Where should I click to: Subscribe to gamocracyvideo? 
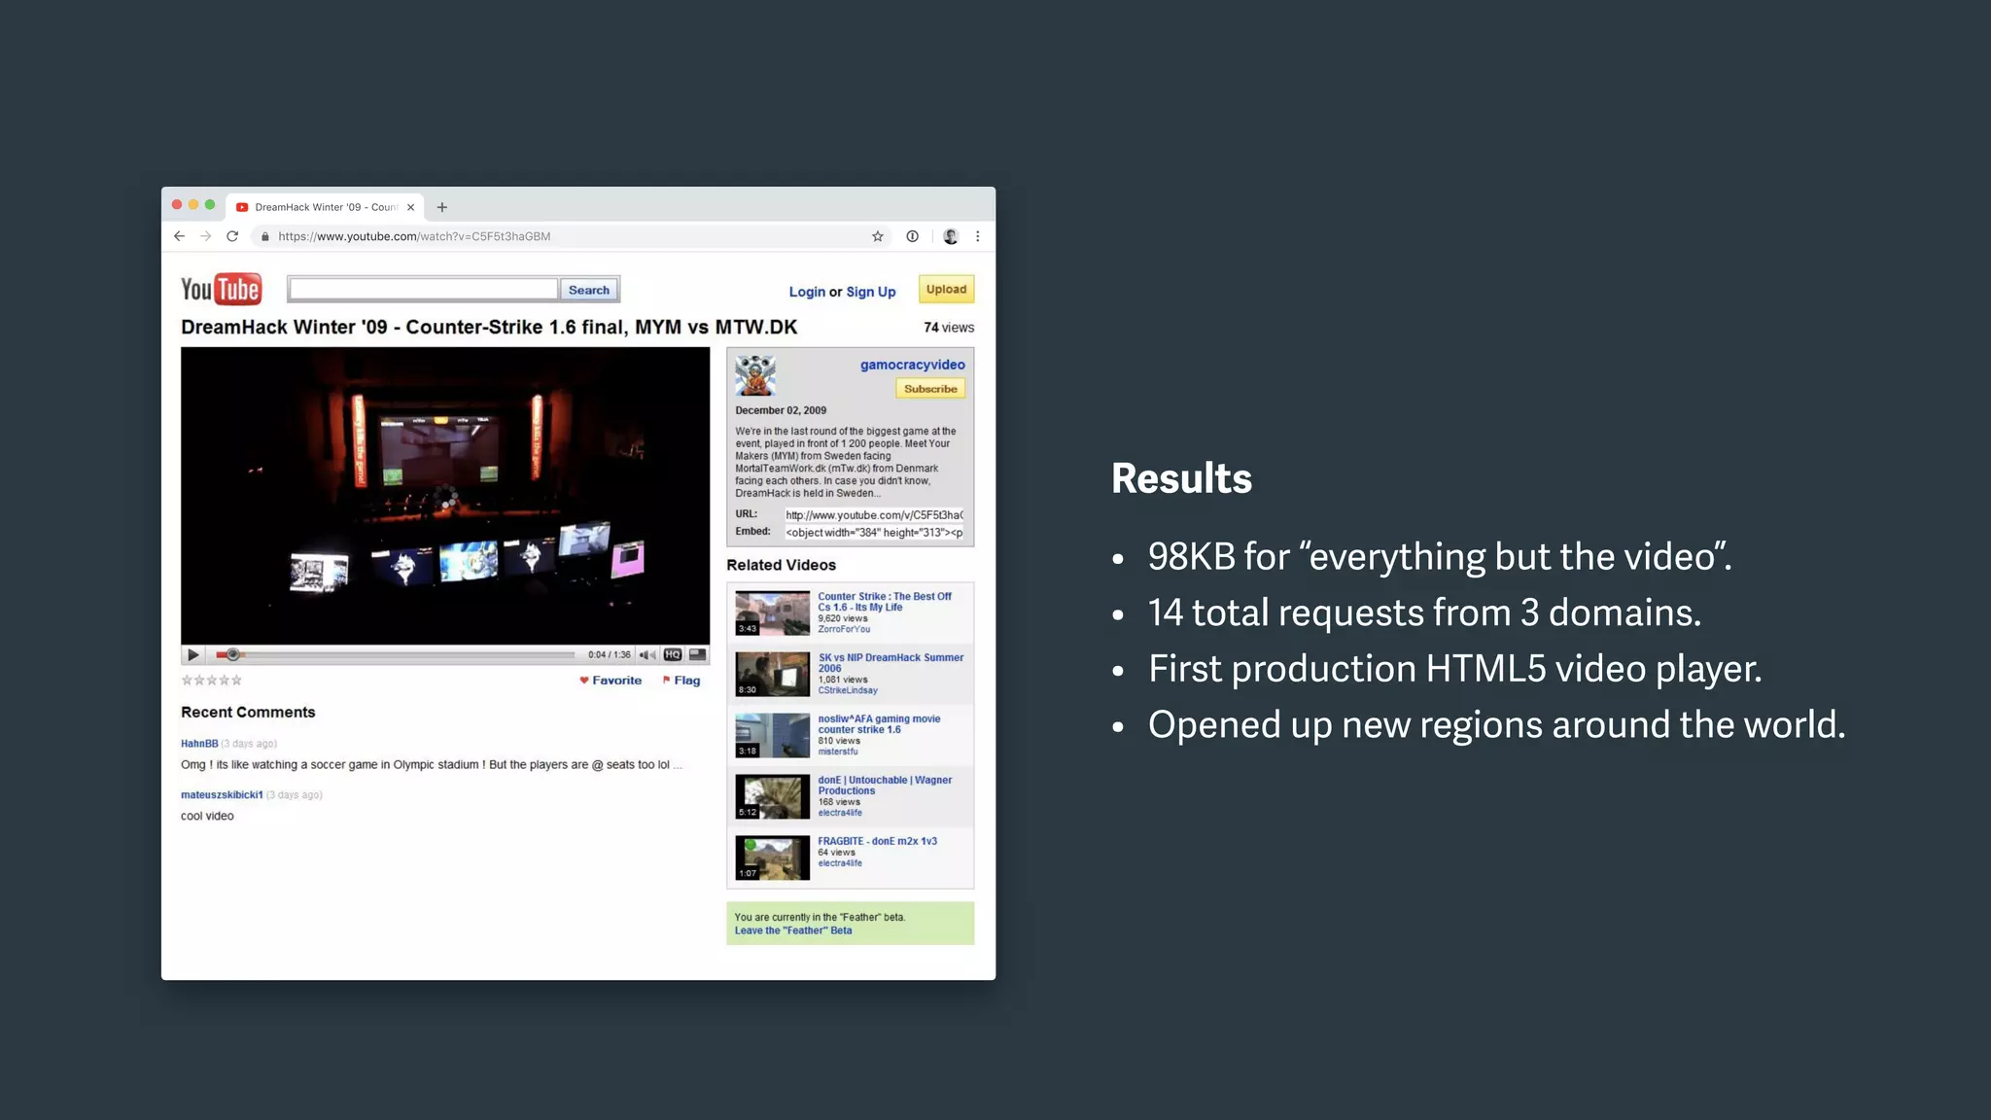click(x=930, y=389)
